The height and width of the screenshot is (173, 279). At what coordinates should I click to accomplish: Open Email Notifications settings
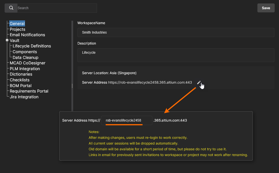(27, 35)
